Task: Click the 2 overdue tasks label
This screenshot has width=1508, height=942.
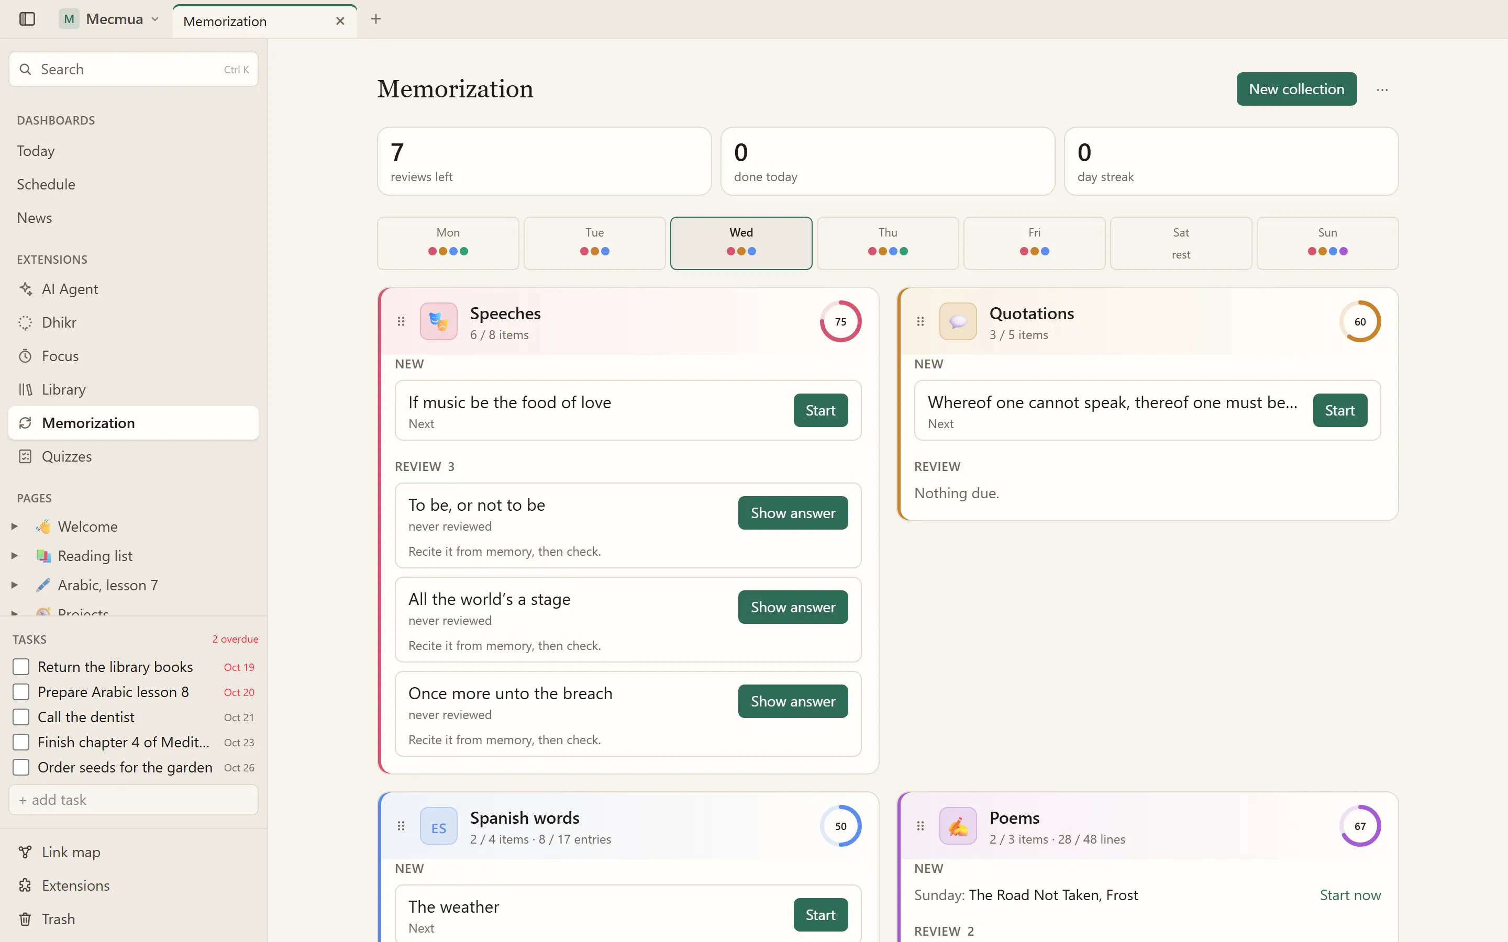Action: tap(235, 639)
